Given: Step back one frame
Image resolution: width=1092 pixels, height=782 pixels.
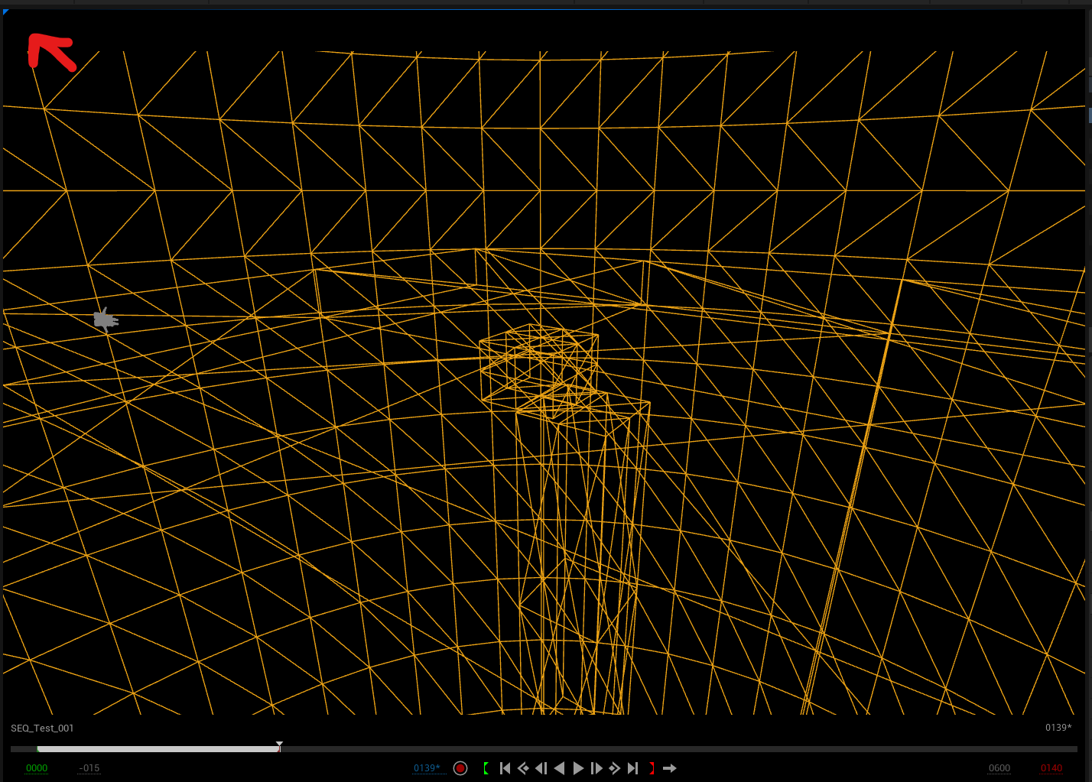Looking at the screenshot, I should 541,768.
